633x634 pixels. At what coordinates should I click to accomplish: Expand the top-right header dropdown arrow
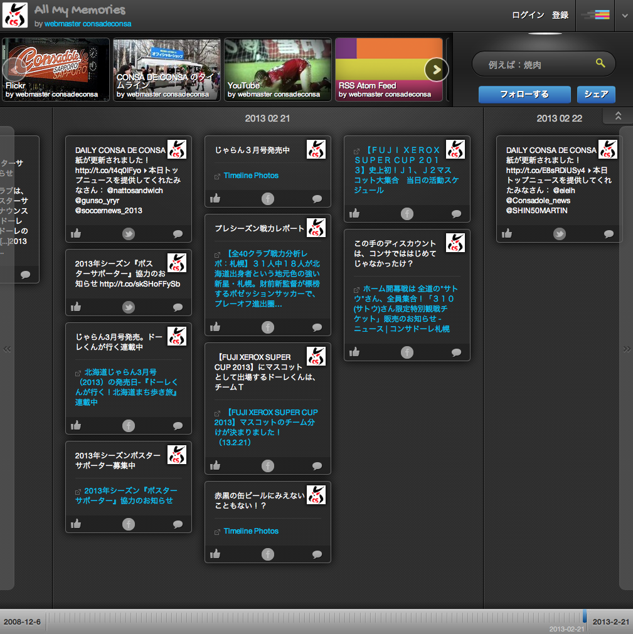click(624, 16)
